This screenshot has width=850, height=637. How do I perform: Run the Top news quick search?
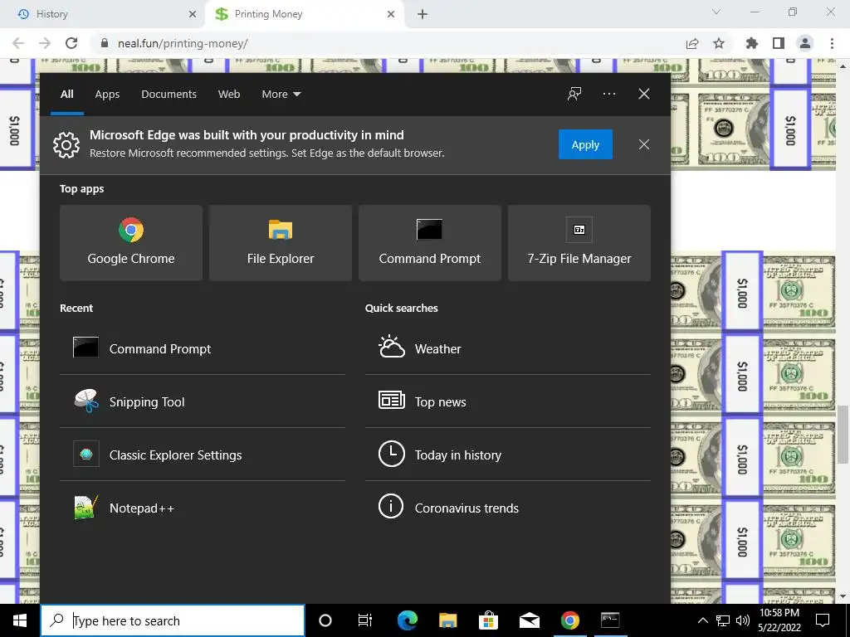point(508,401)
